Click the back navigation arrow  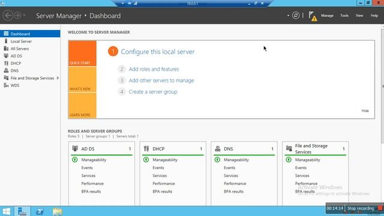(8, 16)
